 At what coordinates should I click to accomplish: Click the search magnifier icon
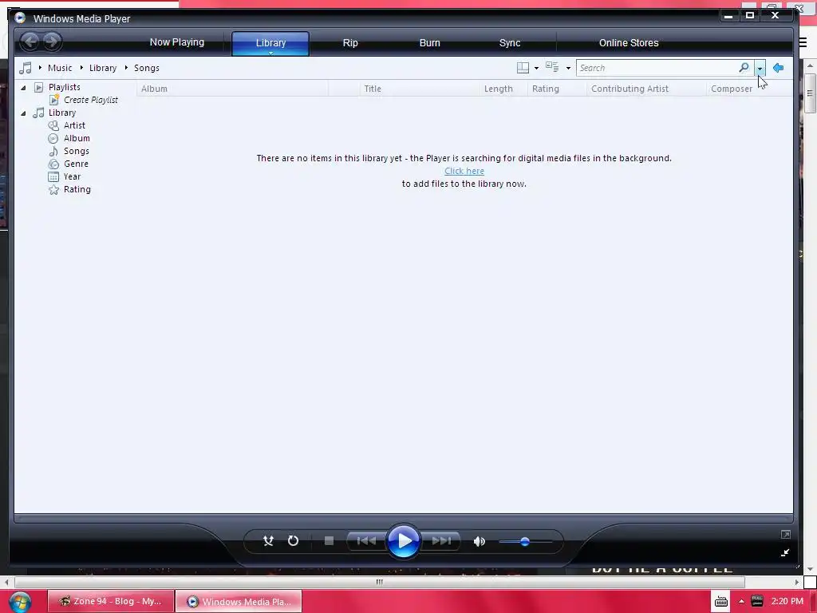(x=744, y=68)
